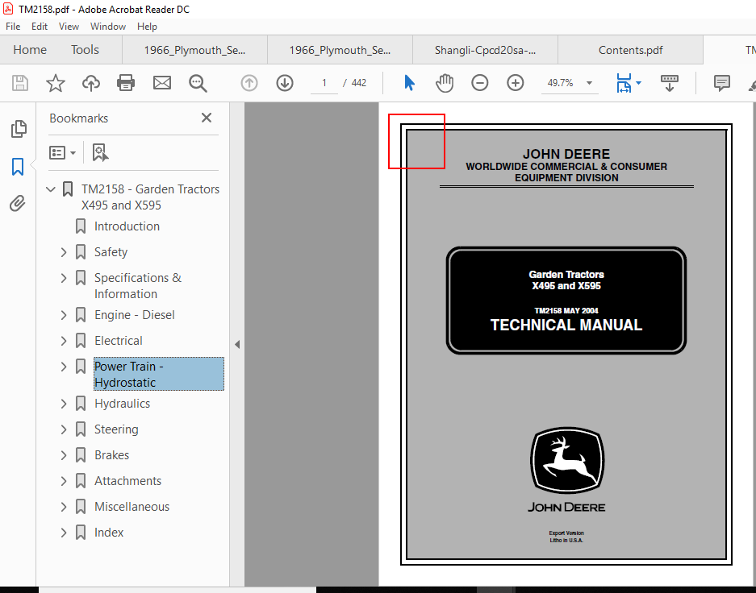
Task: Select the Hydraulics bookmark label
Action: click(x=122, y=404)
